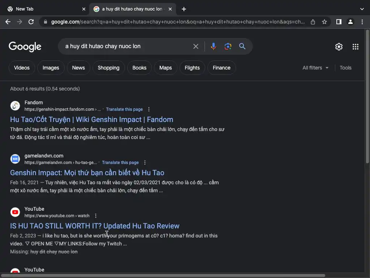Filter results by Images
Screen dimensions: 370x278
tap(51, 68)
